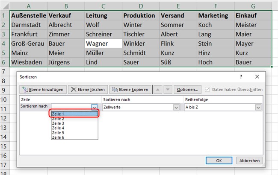Image resolution: width=278 pixels, height=175 pixels.
Task: Toggle Daten haben Überschriften checkbox
Action: tap(207, 89)
